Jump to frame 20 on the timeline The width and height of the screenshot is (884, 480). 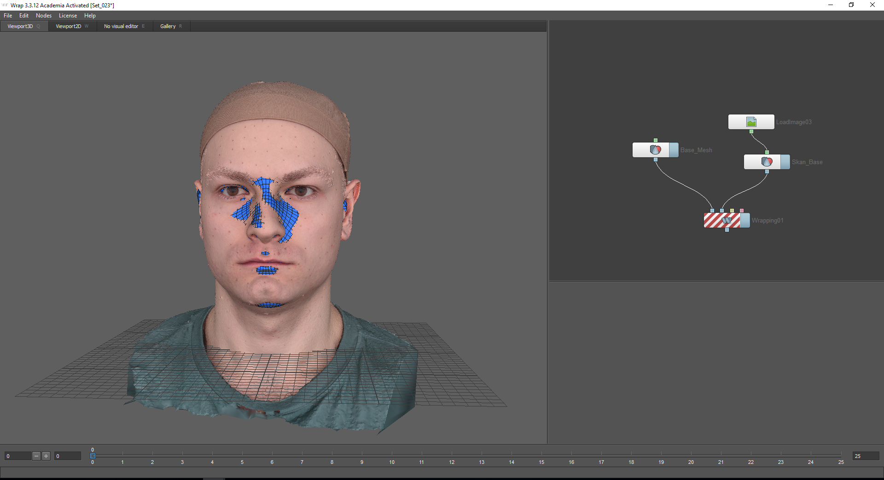point(691,462)
